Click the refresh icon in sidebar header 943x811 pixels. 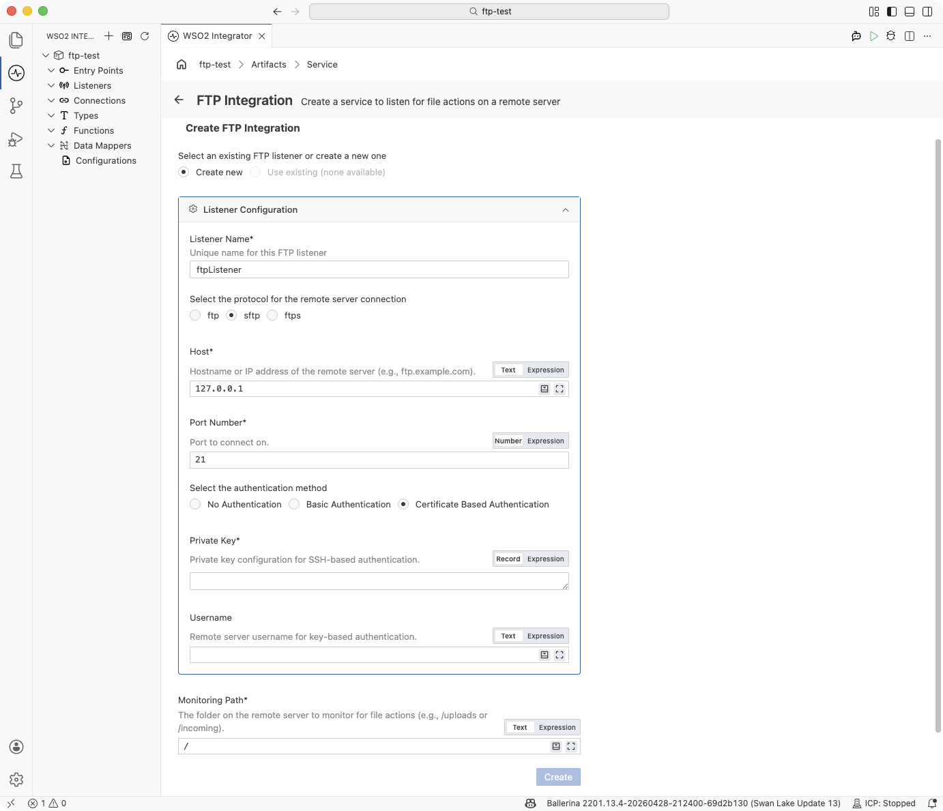pos(145,36)
